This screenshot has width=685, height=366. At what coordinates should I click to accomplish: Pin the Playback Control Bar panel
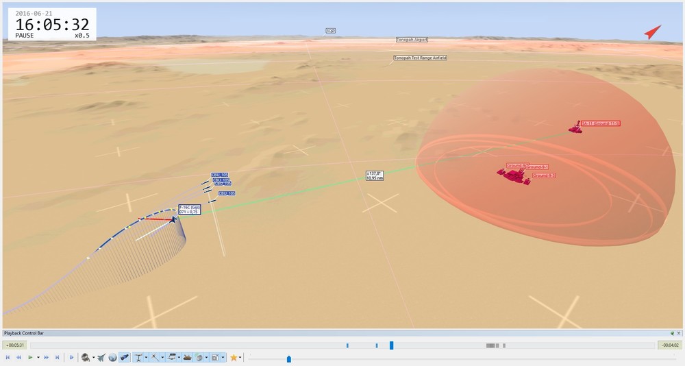pos(673,333)
